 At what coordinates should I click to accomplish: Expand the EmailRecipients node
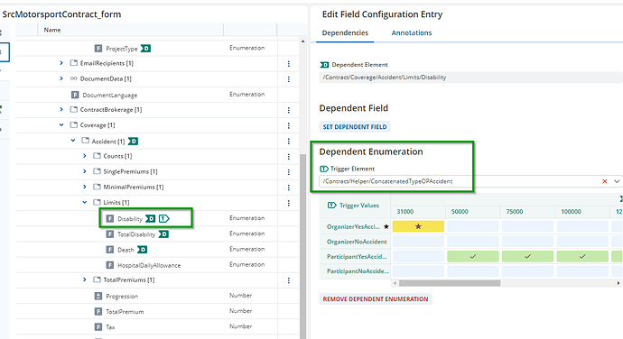[x=61, y=63]
